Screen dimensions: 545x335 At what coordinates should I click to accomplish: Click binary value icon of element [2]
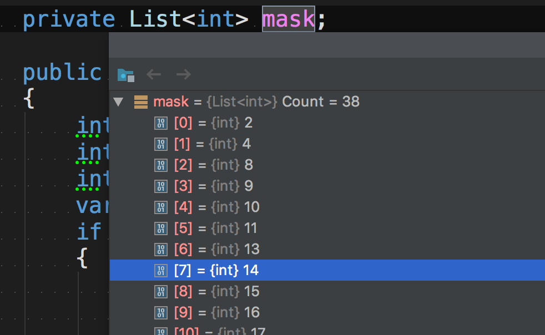(160, 165)
